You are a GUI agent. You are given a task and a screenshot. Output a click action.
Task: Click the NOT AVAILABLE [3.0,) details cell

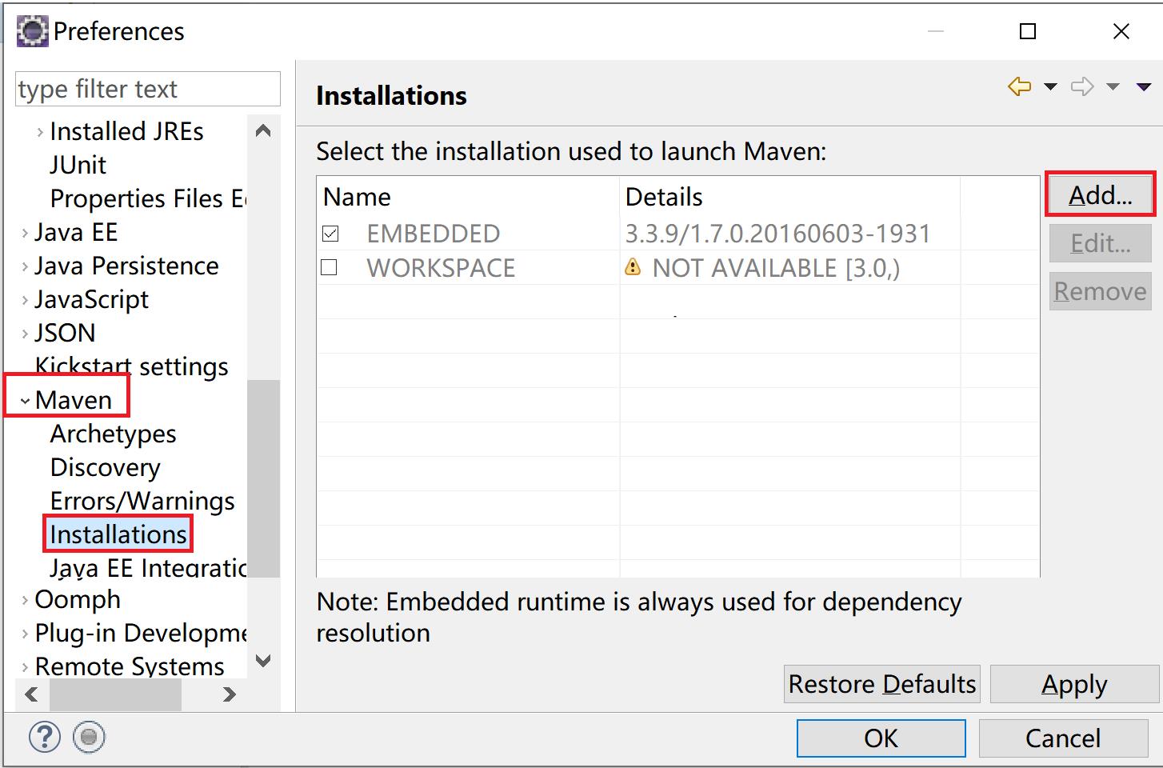776,268
